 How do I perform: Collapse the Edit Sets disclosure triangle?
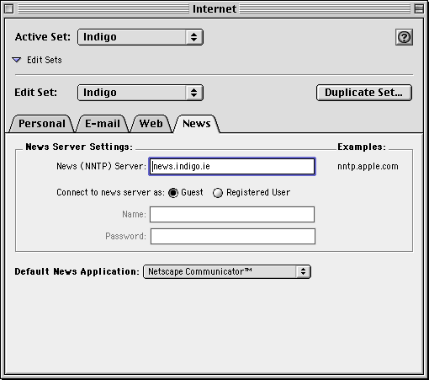coord(17,60)
